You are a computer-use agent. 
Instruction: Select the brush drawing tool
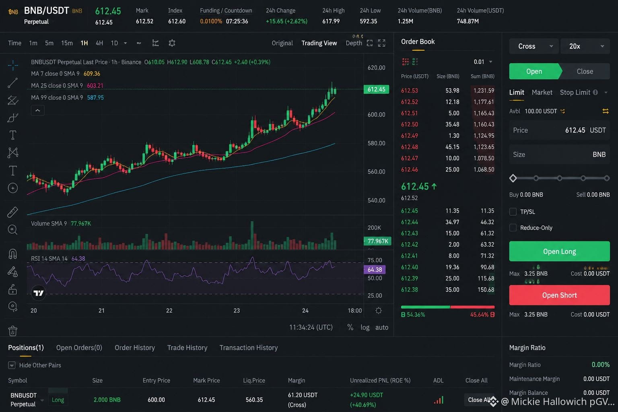click(13, 118)
